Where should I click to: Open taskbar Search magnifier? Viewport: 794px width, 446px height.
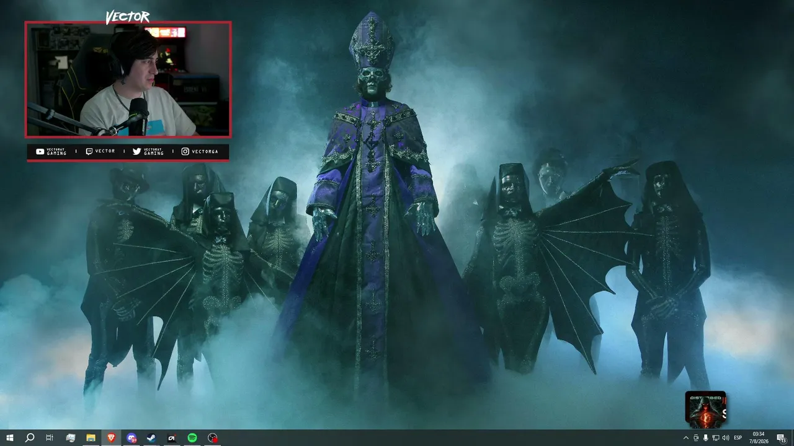click(30, 438)
